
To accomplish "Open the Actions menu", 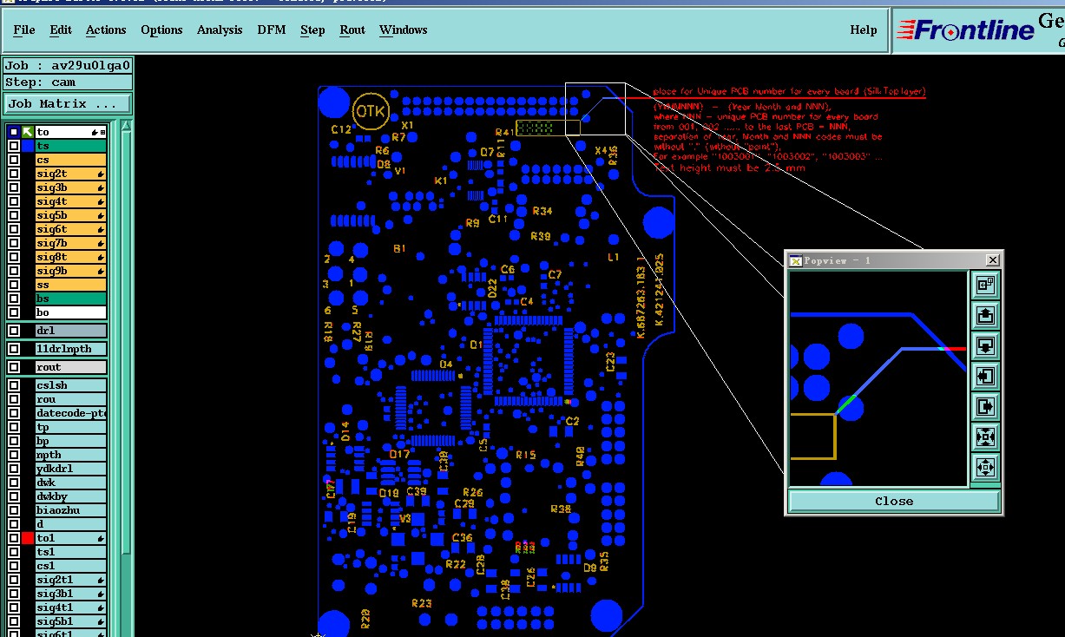I will coord(106,30).
